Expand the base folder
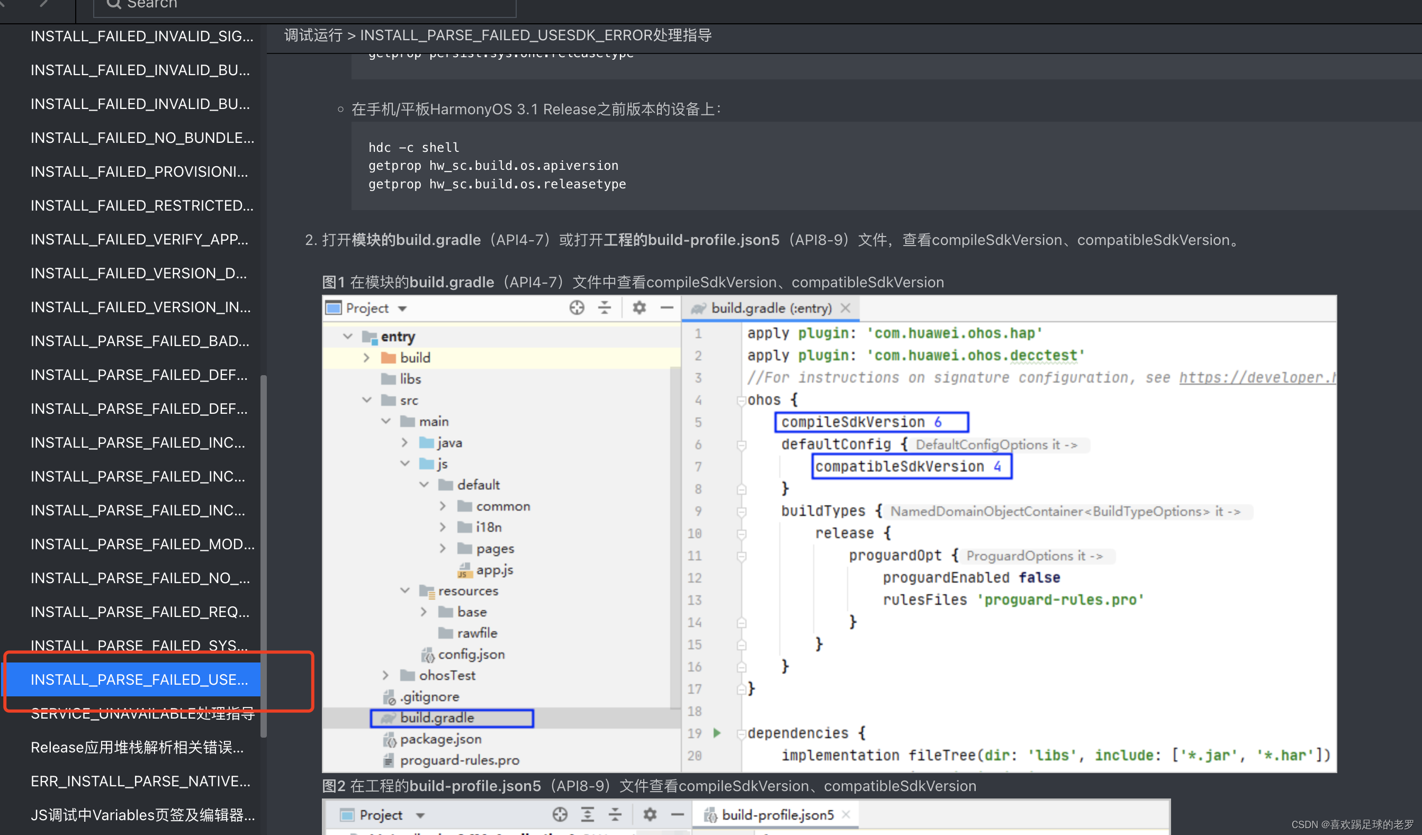This screenshot has height=835, width=1422. coord(424,612)
